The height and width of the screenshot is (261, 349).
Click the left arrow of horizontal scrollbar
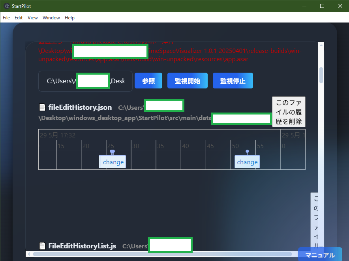click(28, 254)
